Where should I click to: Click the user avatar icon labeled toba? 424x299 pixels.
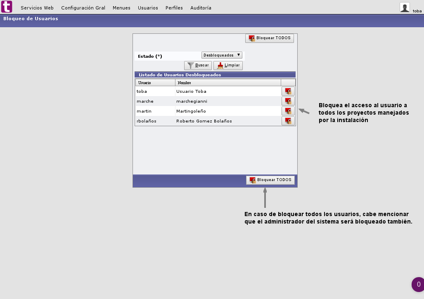405,7
